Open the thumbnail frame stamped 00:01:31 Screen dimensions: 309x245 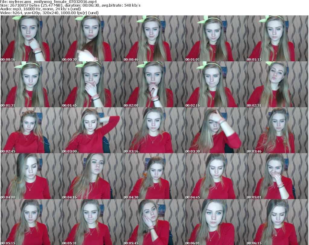[x=31, y=84]
